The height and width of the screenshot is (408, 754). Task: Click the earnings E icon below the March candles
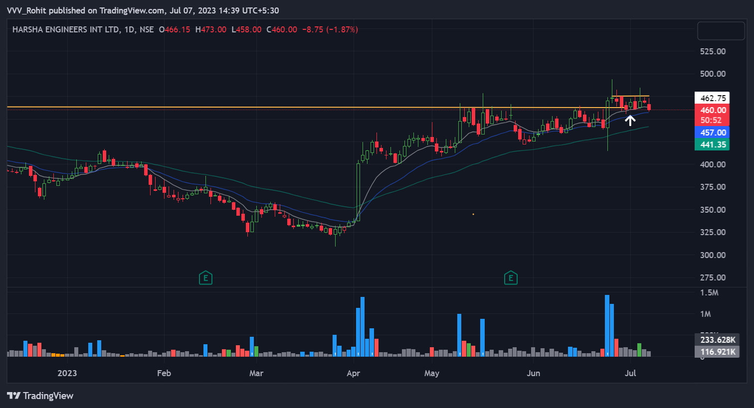coord(205,278)
